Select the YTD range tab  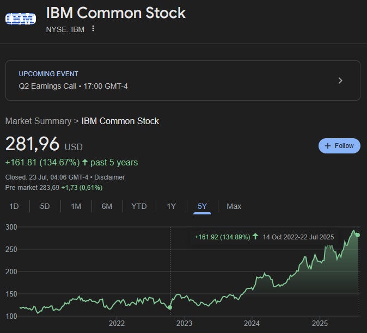click(x=139, y=206)
